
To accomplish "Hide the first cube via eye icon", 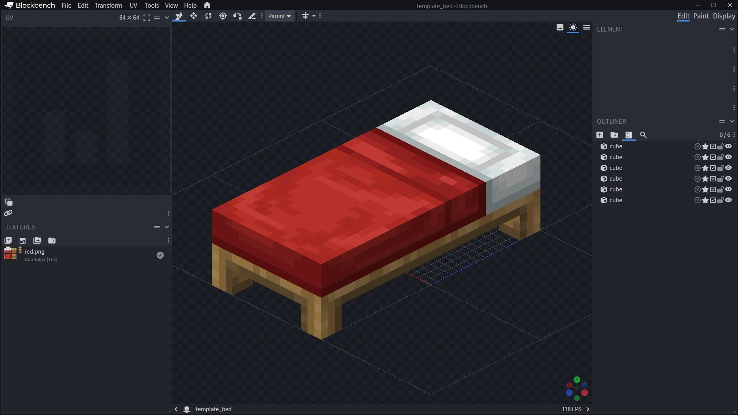I will (x=728, y=146).
